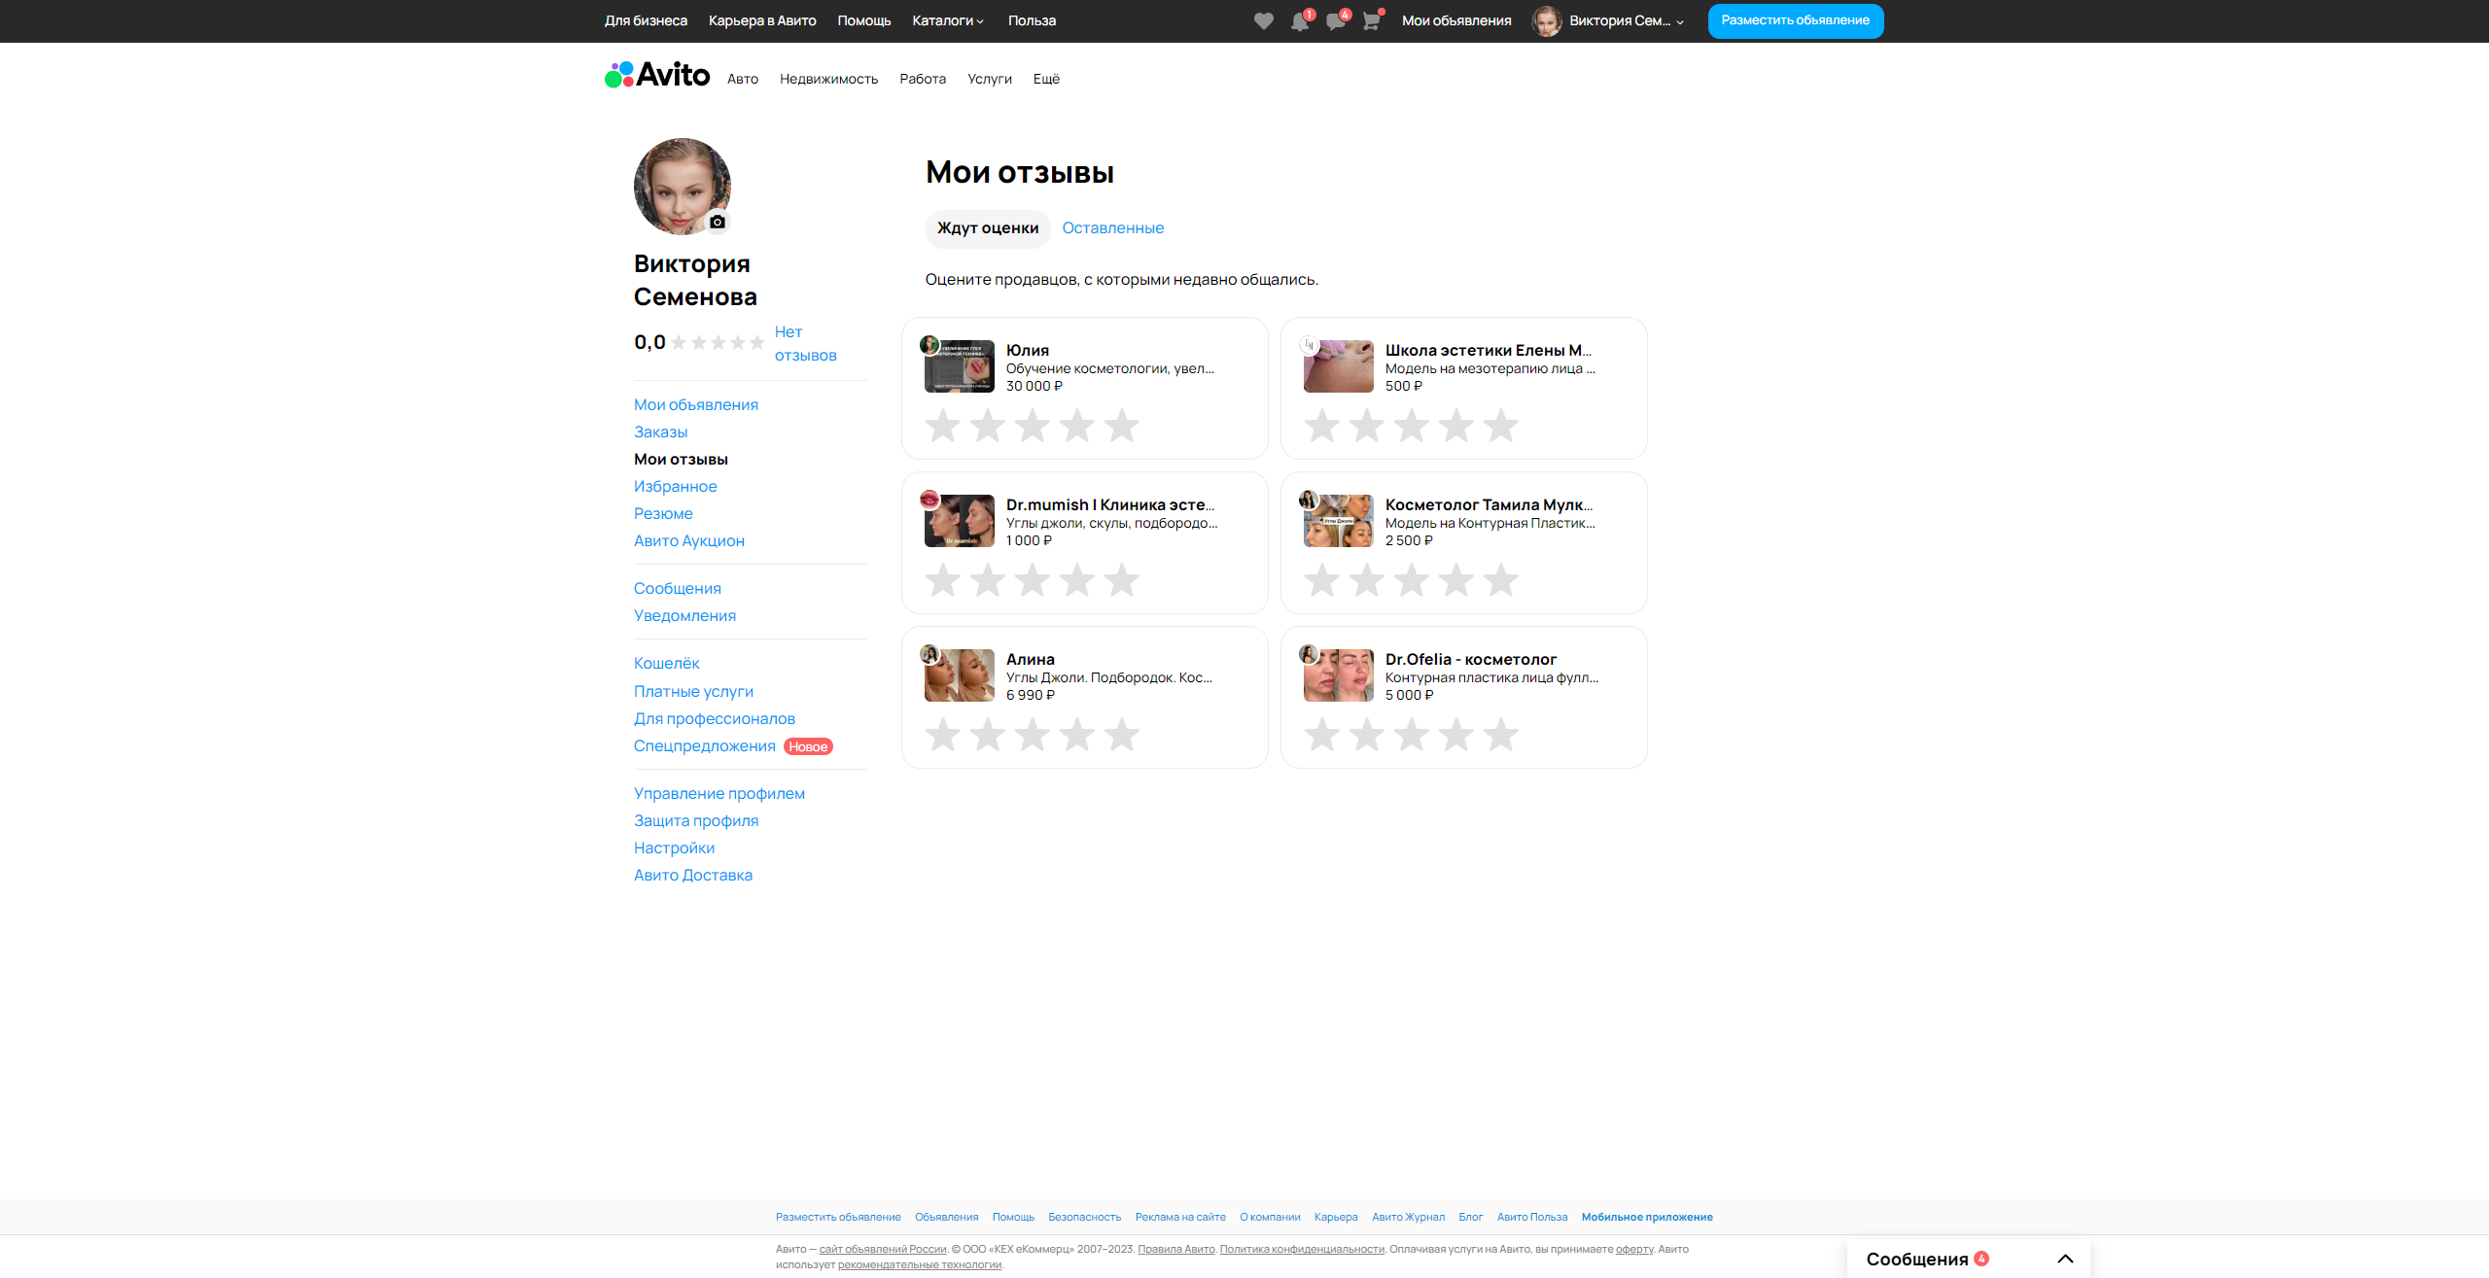
Task: Open Юлия's listing thumbnail
Action: [x=960, y=366]
